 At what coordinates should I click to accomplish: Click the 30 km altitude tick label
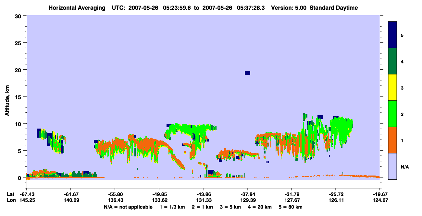point(19,16)
